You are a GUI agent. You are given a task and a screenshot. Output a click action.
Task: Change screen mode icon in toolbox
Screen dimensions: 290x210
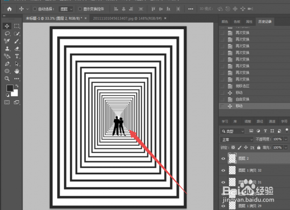pos(17,102)
